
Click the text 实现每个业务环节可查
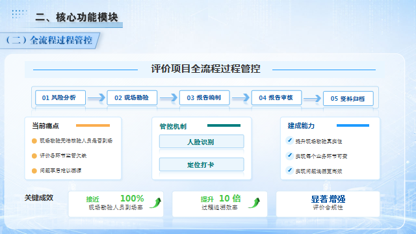tap(321, 156)
